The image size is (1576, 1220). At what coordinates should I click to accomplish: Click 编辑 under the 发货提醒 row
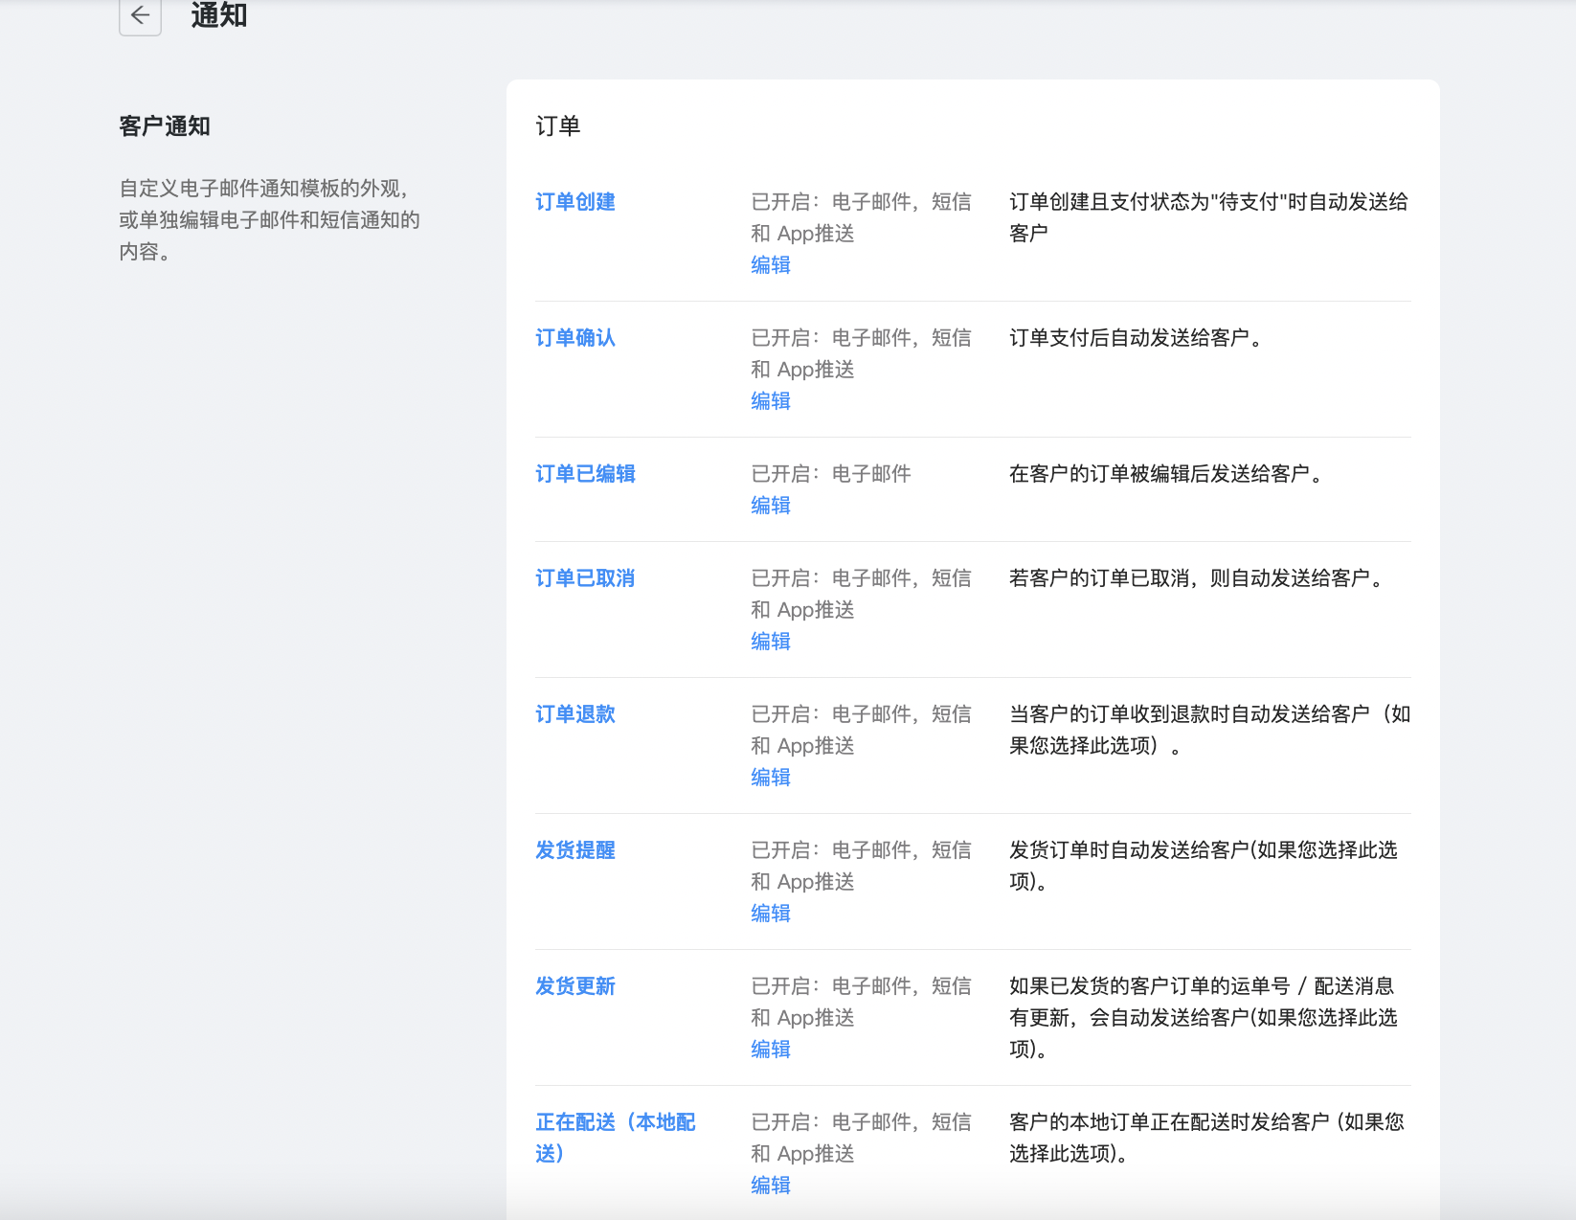pyautogui.click(x=771, y=914)
